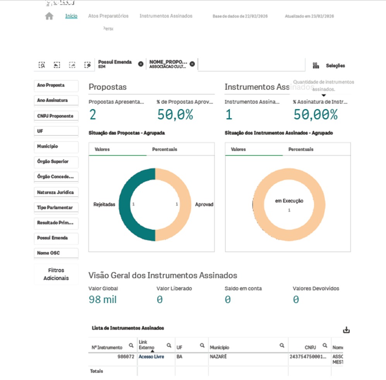The image size is (386, 380).
Task: Search the Município column in the table
Action: coord(281,345)
